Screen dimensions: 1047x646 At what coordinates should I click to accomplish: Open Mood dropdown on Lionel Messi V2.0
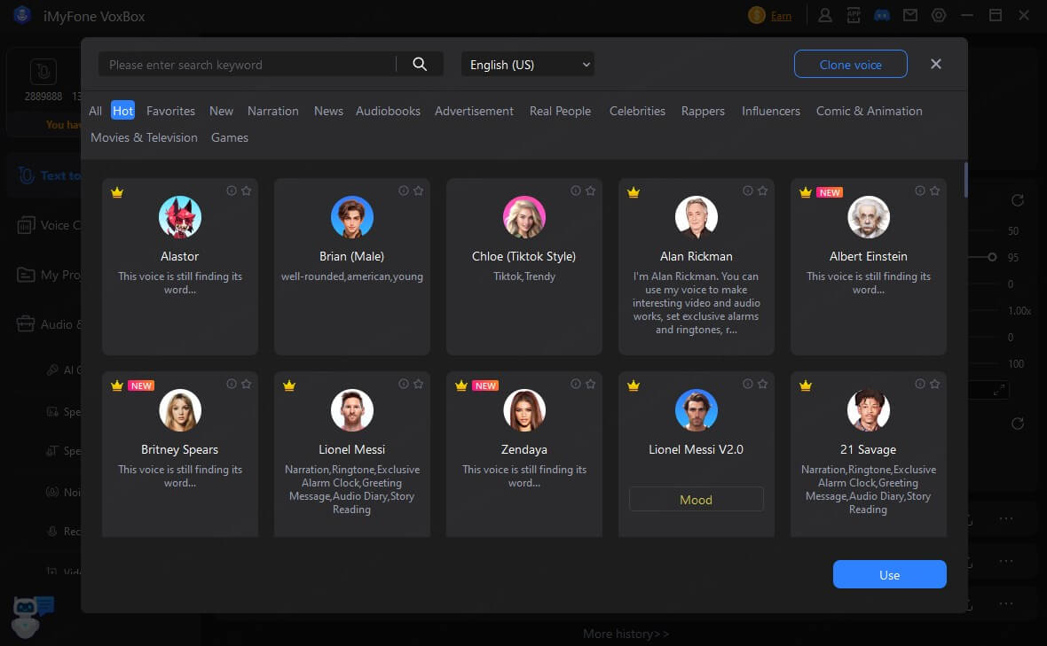click(x=696, y=500)
